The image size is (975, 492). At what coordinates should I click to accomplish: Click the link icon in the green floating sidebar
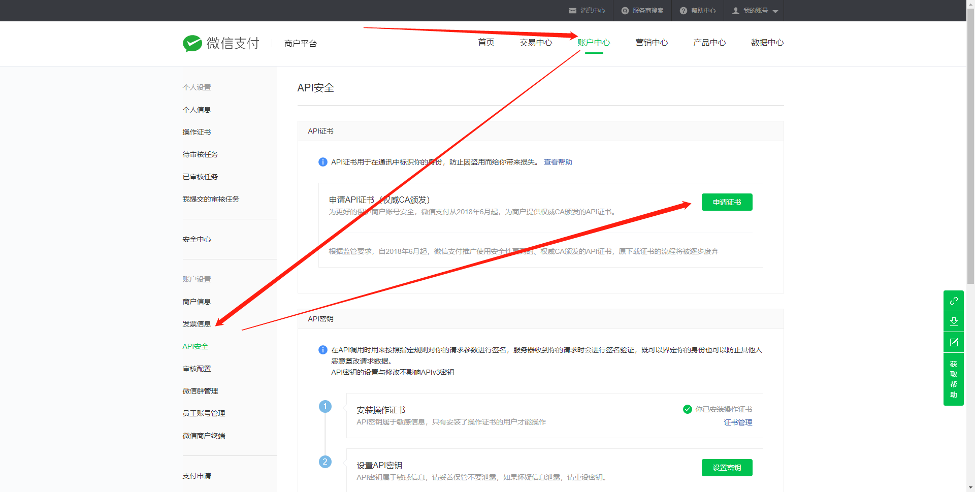point(954,301)
